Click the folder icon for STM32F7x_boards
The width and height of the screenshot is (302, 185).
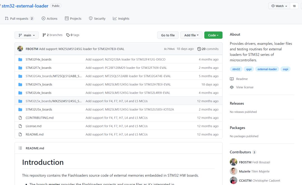pos(20,68)
